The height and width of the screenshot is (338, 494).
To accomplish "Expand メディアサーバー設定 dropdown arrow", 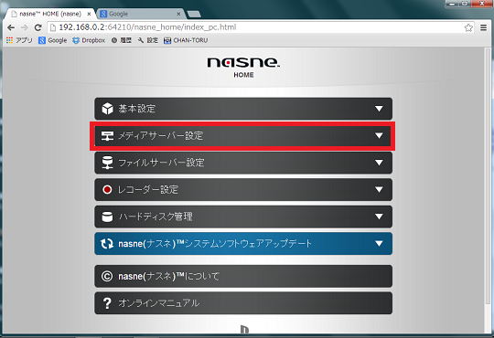I will 379,135.
